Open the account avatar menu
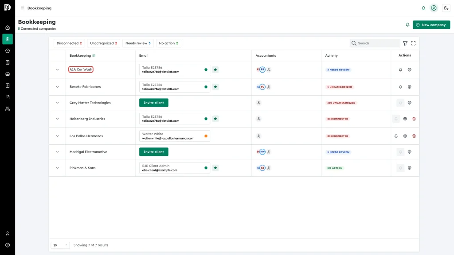 click(434, 8)
